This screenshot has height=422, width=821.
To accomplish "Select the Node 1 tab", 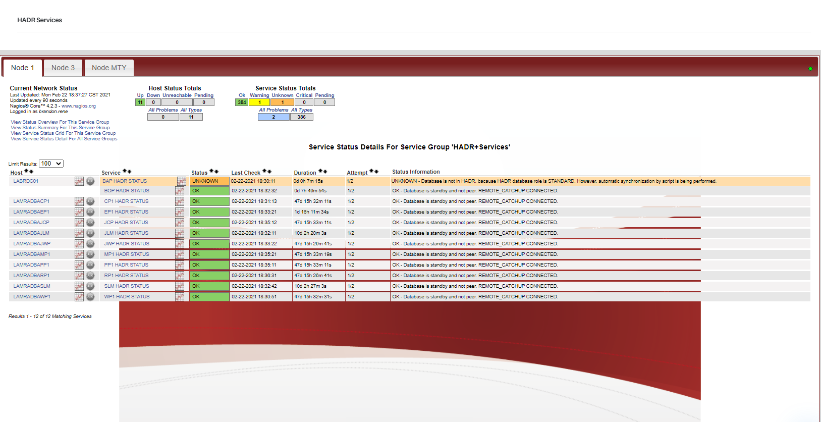I will 23,68.
